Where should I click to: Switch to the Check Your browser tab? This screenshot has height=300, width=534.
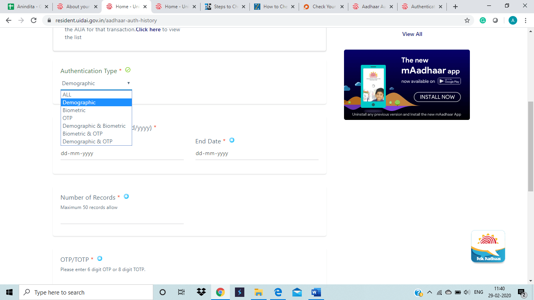[324, 7]
